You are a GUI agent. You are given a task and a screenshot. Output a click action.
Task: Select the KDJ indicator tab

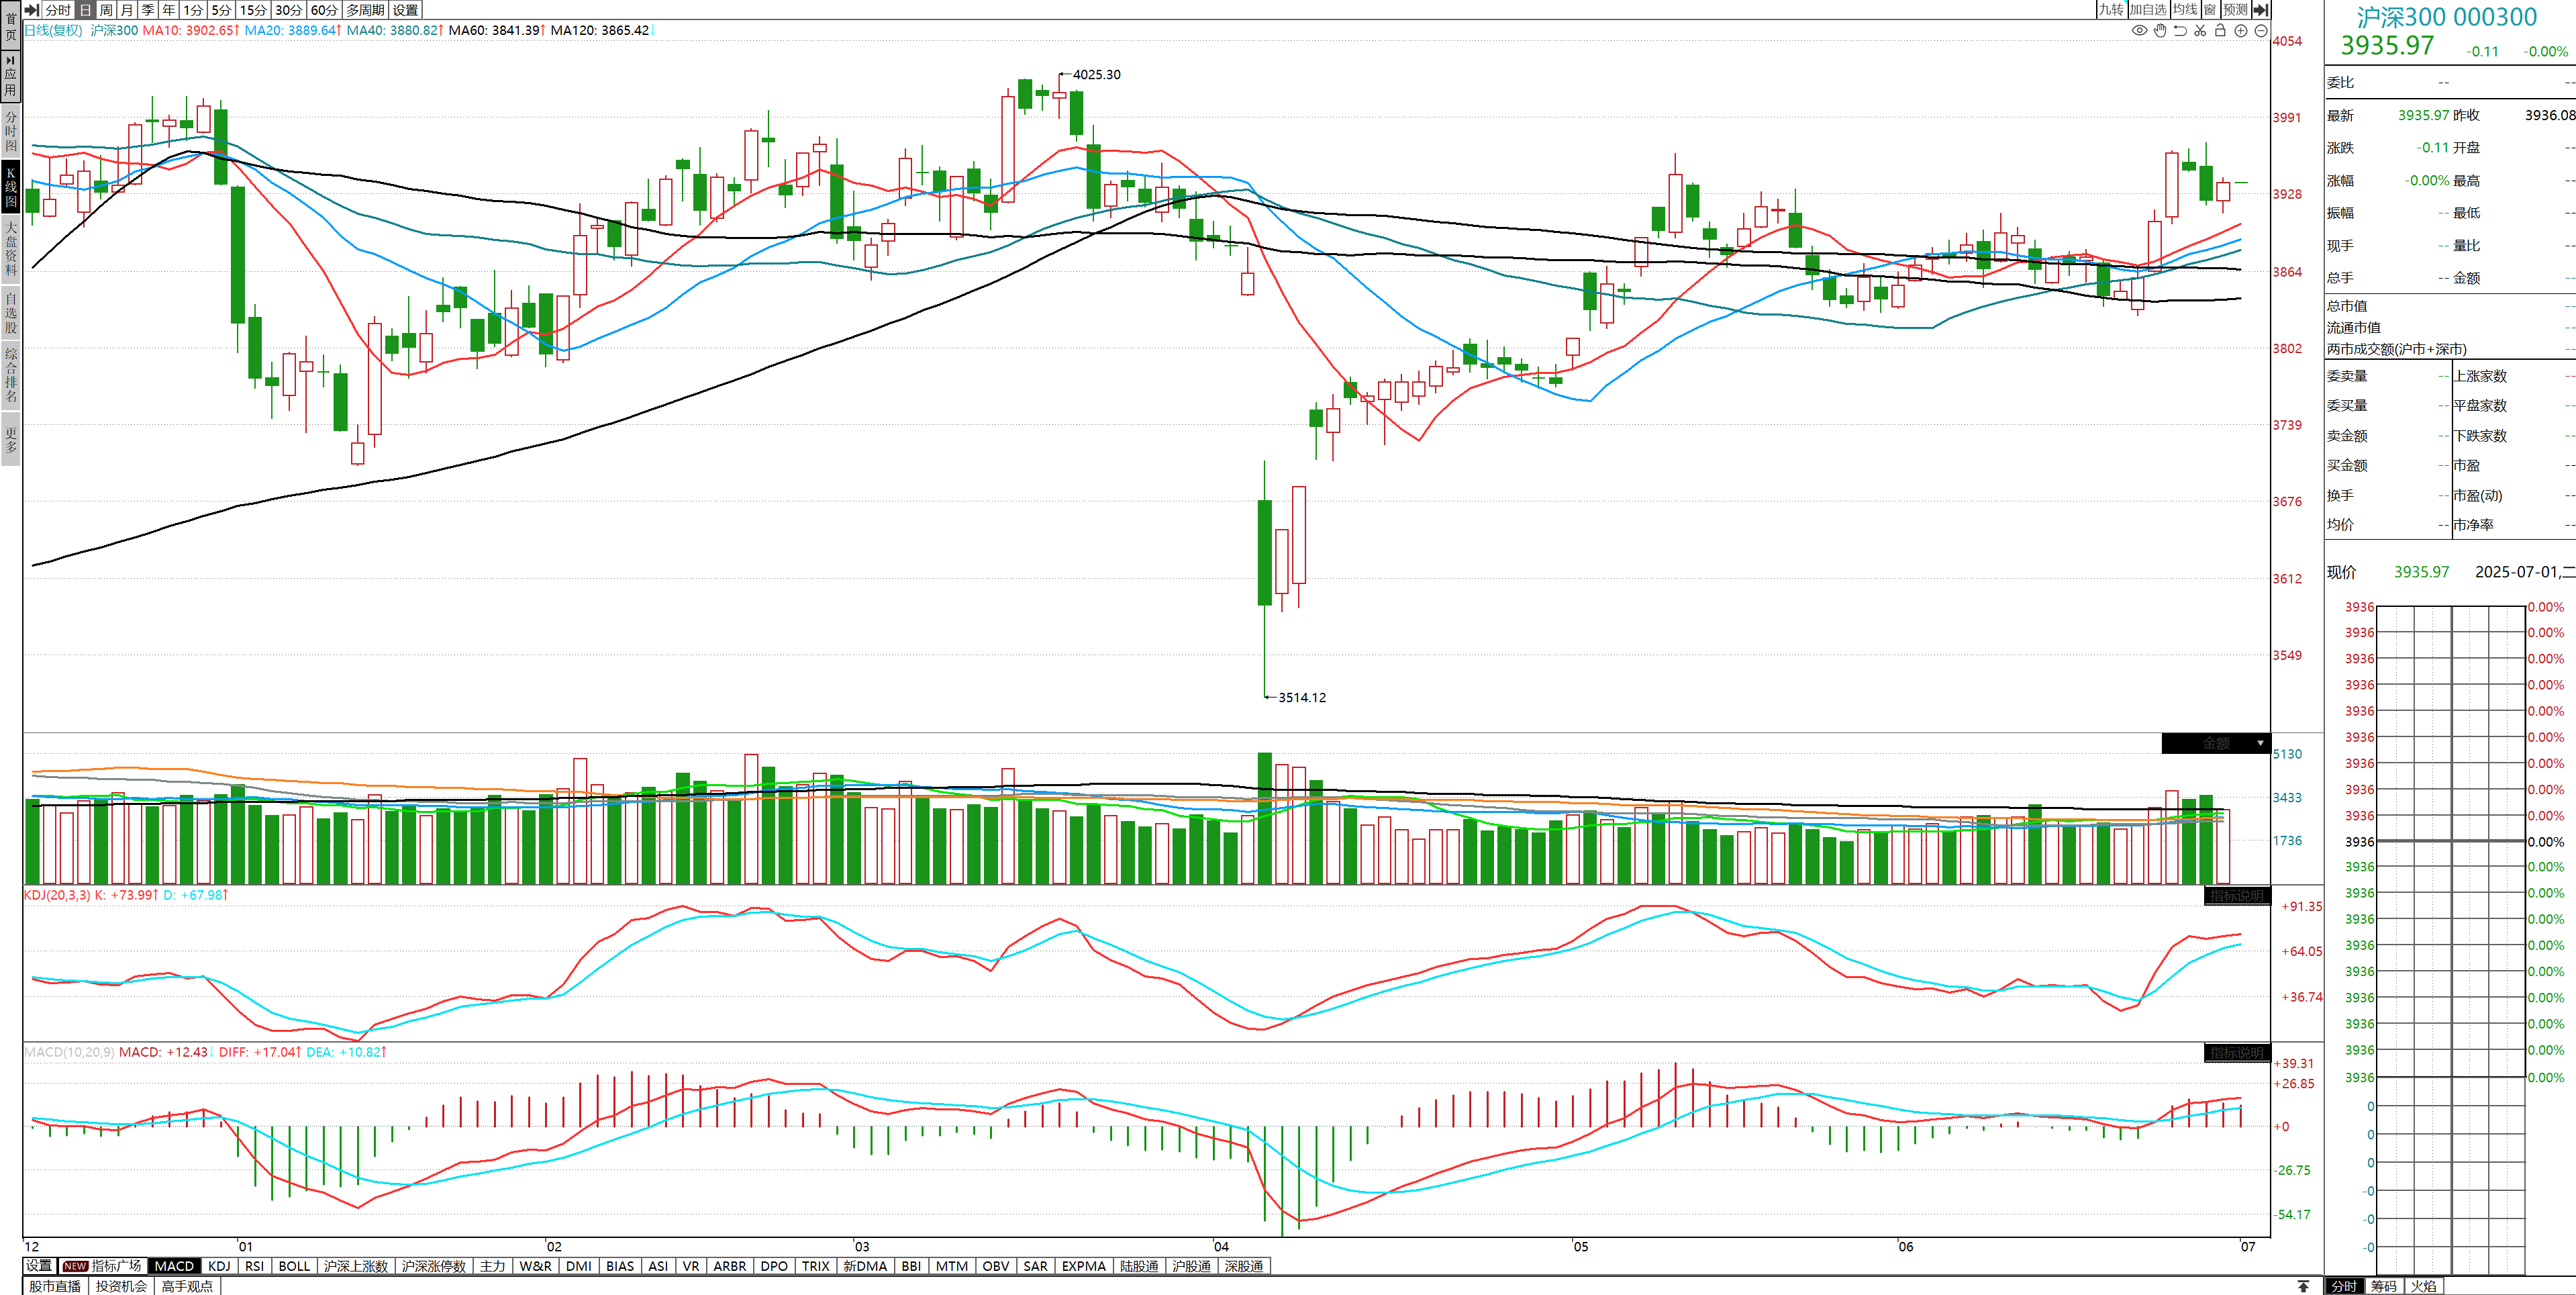(219, 1266)
